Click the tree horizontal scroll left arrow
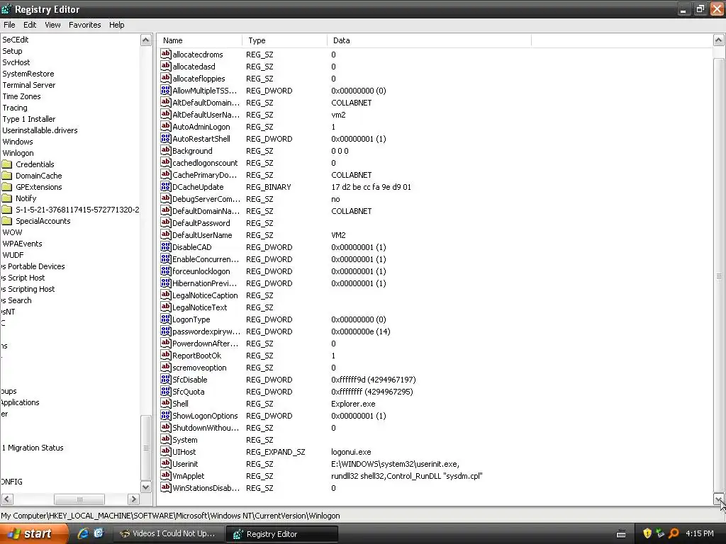 pyautogui.click(x=7, y=499)
